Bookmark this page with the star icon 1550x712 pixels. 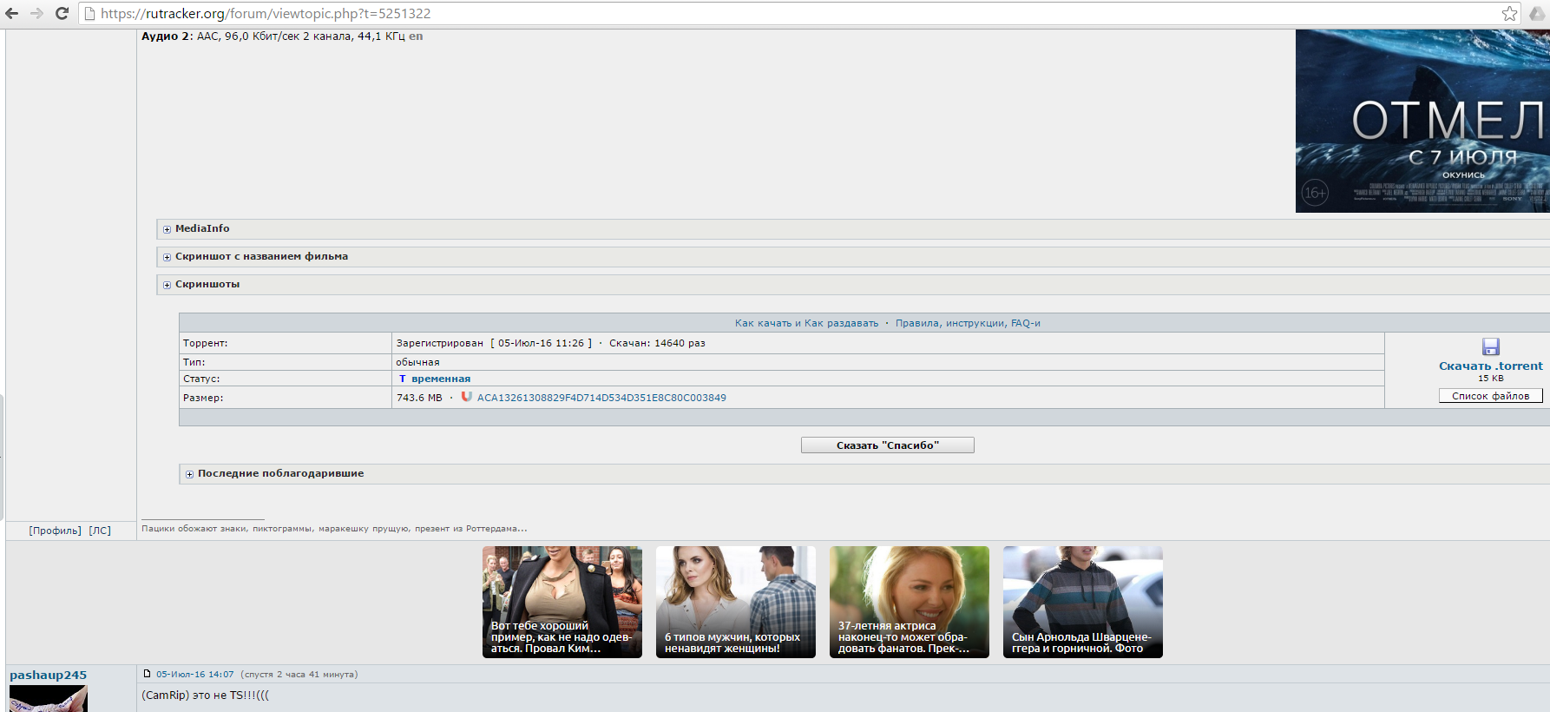point(1510,13)
